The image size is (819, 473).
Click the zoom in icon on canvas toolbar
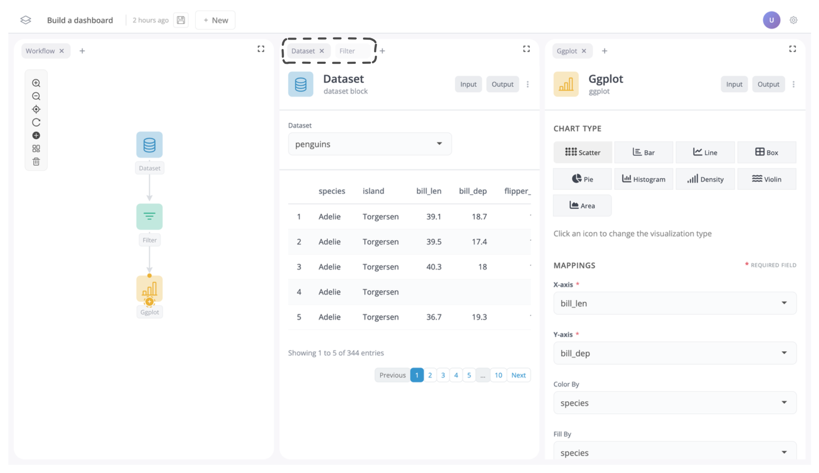[36, 83]
